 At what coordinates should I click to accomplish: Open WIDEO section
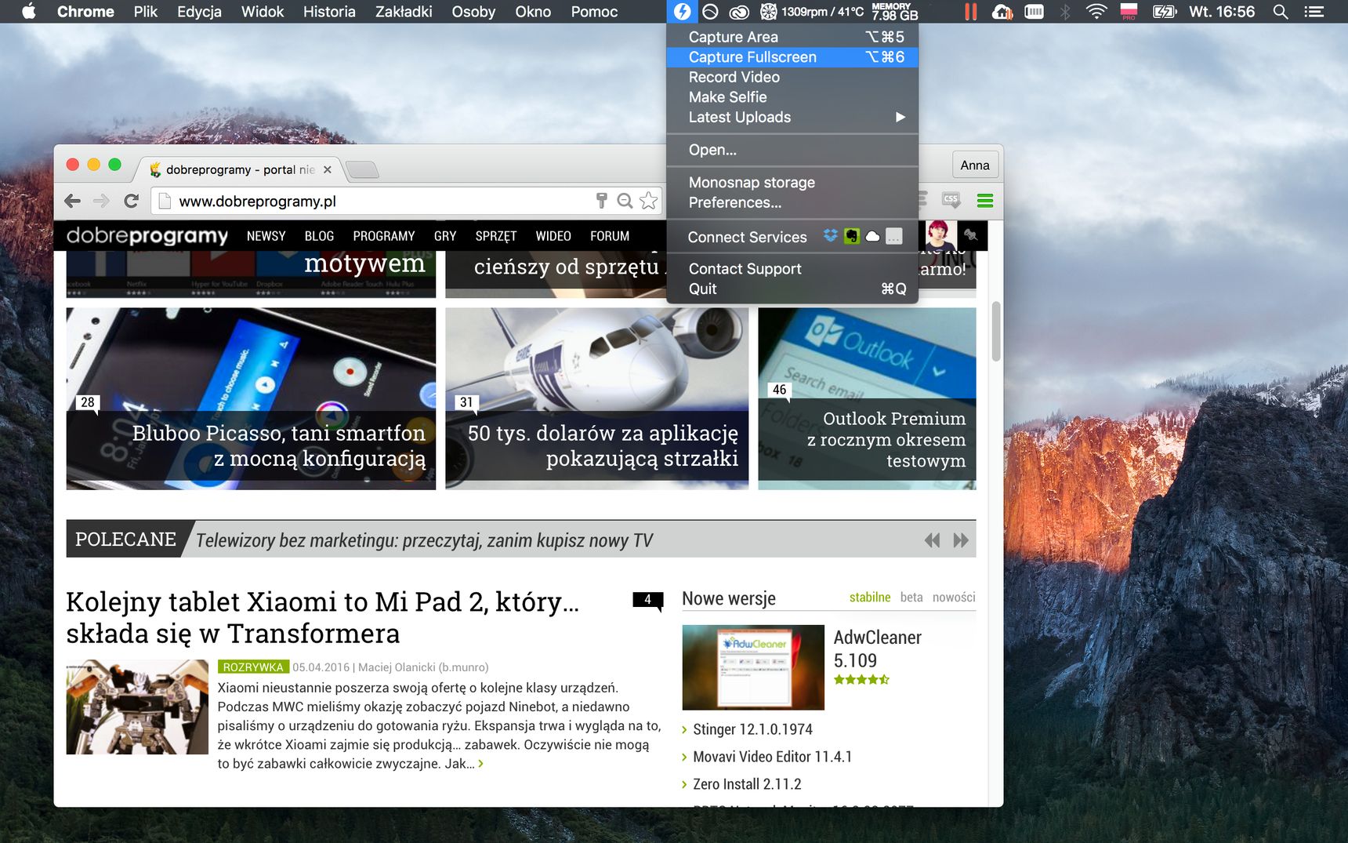click(x=553, y=236)
